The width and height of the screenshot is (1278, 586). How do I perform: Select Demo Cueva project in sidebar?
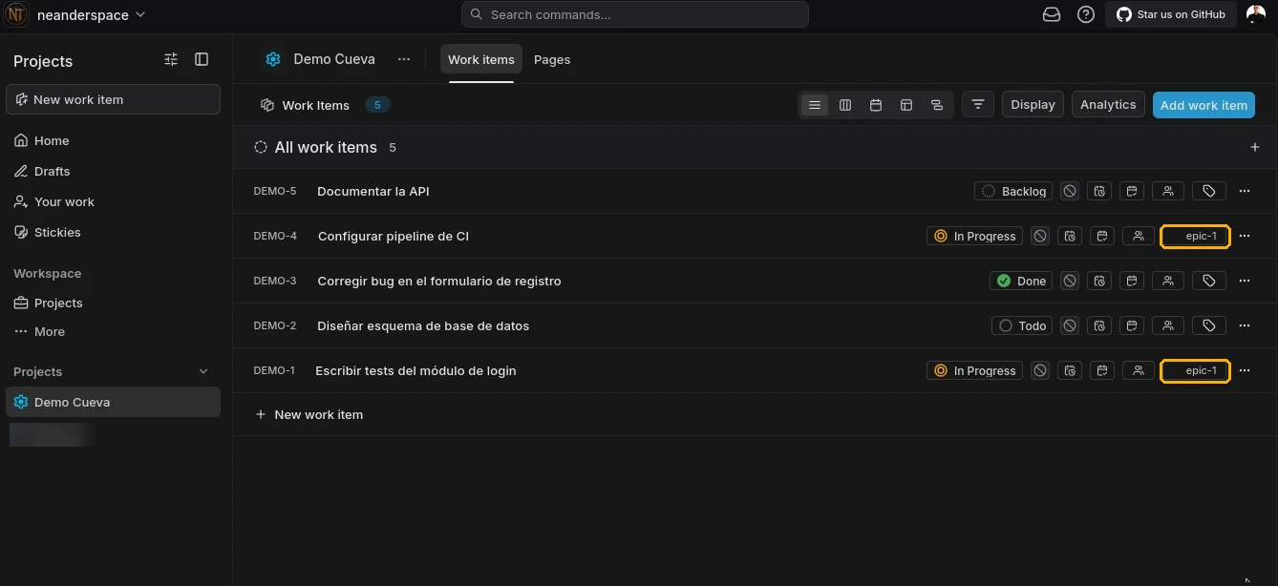coord(113,402)
